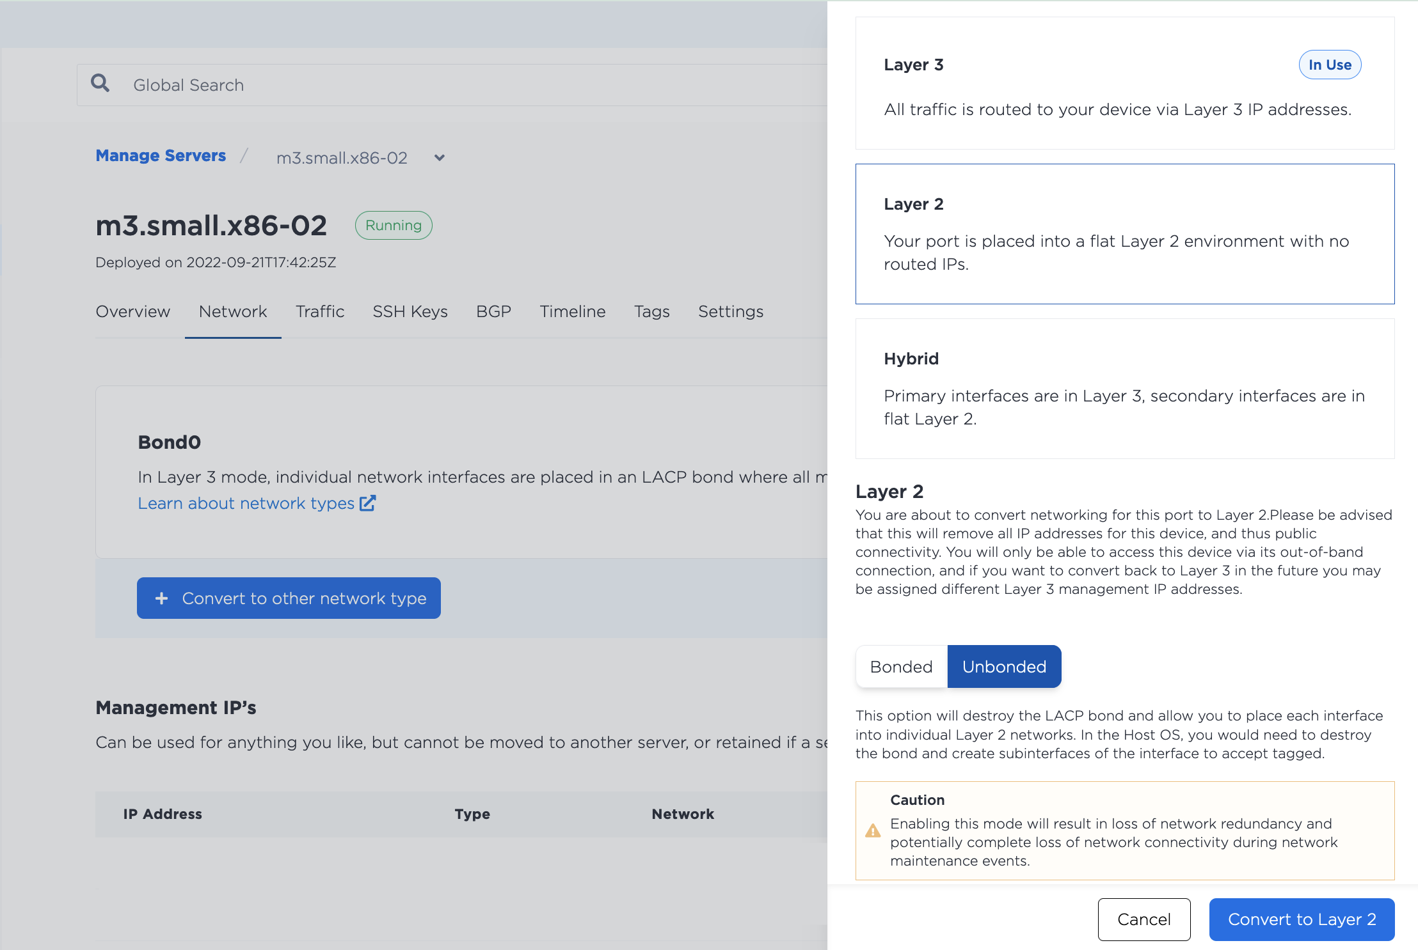Go to the BGP tab
This screenshot has height=950, width=1418.
click(x=493, y=311)
